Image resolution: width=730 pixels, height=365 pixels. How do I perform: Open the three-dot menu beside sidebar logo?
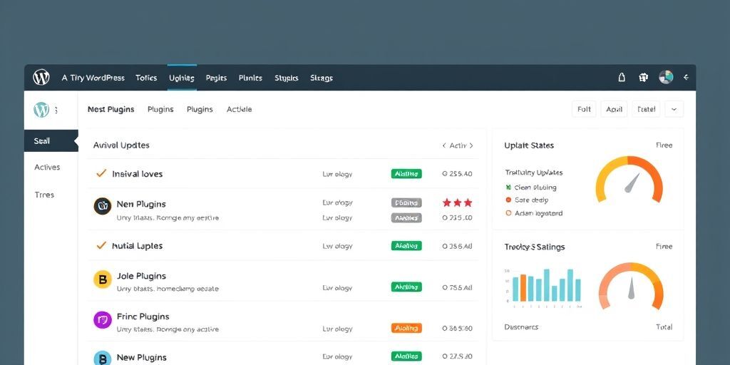(56, 110)
